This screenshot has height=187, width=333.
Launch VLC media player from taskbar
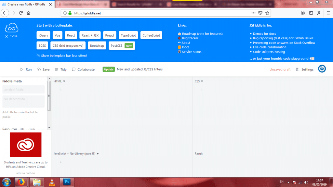52,182
